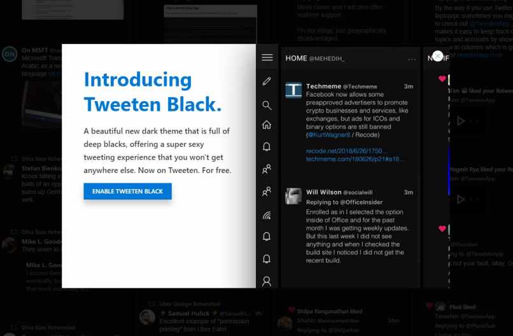Open search with the magnifier icon

pyautogui.click(x=267, y=106)
